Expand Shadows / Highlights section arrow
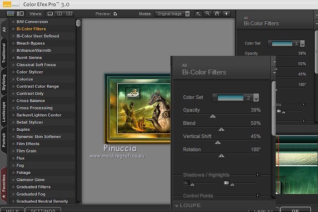Image resolution: width=318 pixels, height=212 pixels. click(x=258, y=175)
